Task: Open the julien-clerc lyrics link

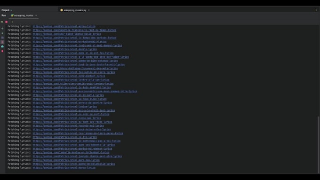Action: click(73, 84)
